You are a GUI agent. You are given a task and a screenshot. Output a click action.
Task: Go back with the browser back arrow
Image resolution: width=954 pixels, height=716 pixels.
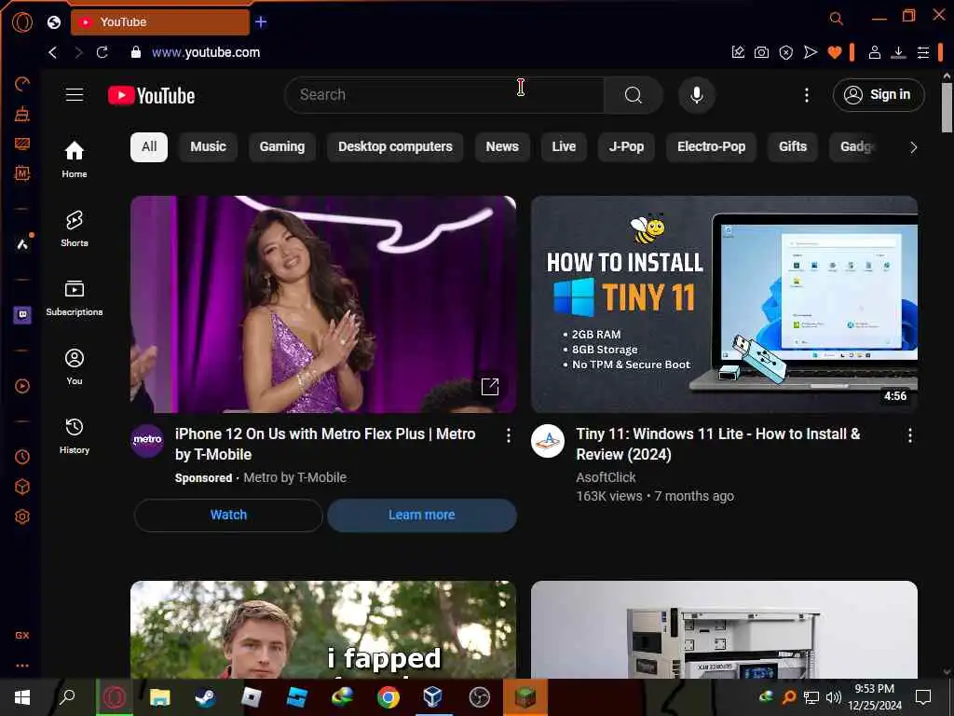pyautogui.click(x=53, y=52)
